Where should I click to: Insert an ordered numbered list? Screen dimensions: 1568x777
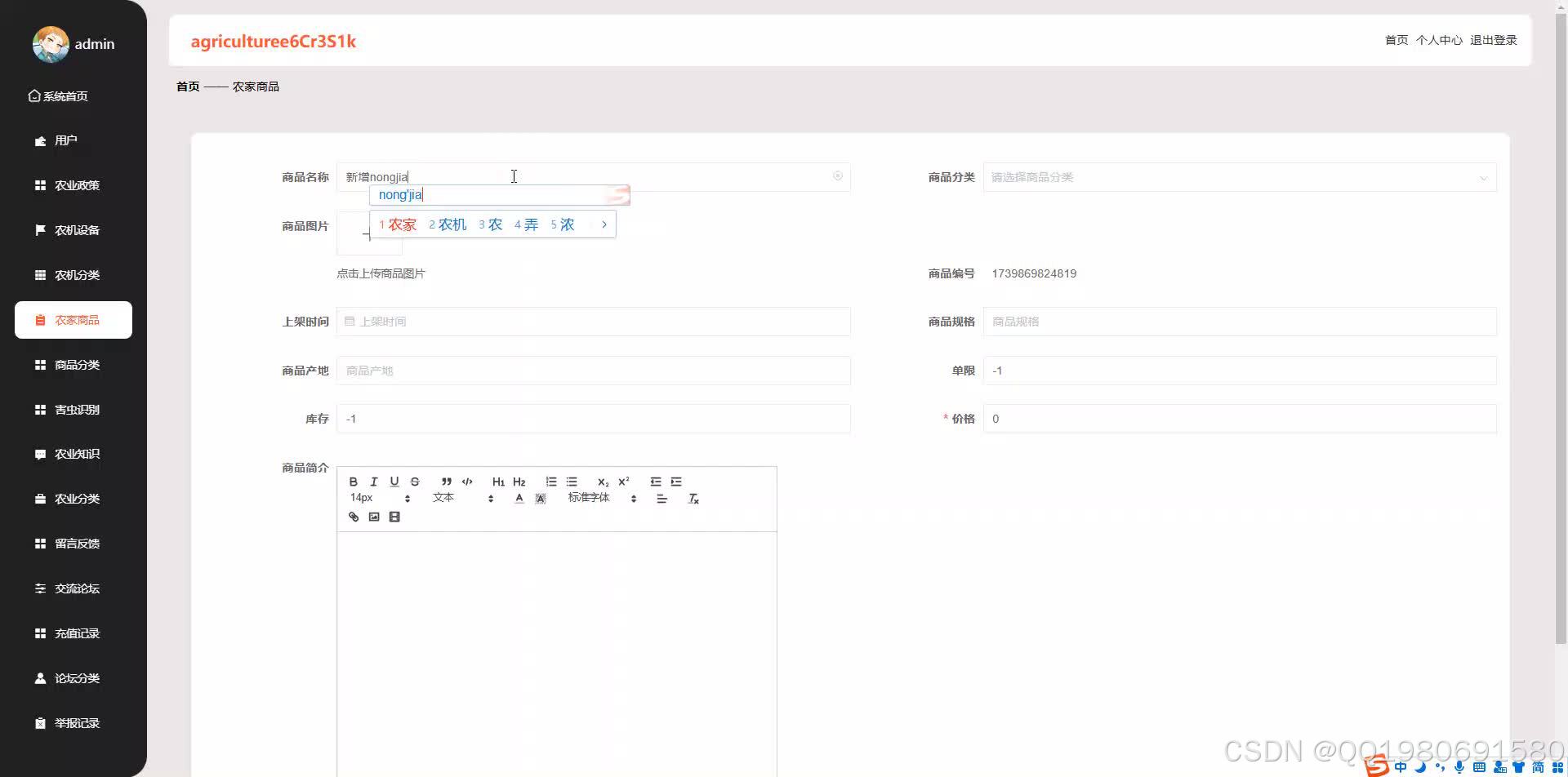pyautogui.click(x=551, y=482)
